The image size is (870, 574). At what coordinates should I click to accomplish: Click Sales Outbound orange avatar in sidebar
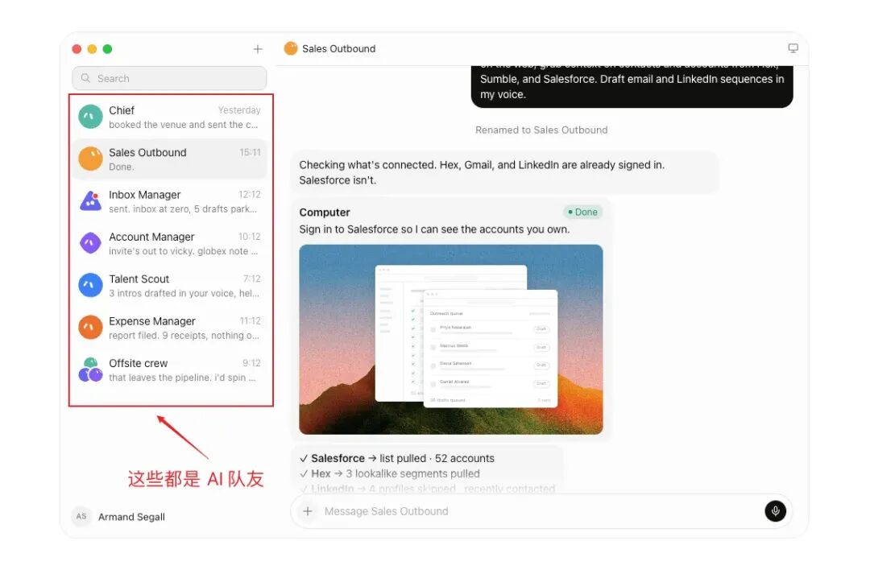tap(90, 159)
